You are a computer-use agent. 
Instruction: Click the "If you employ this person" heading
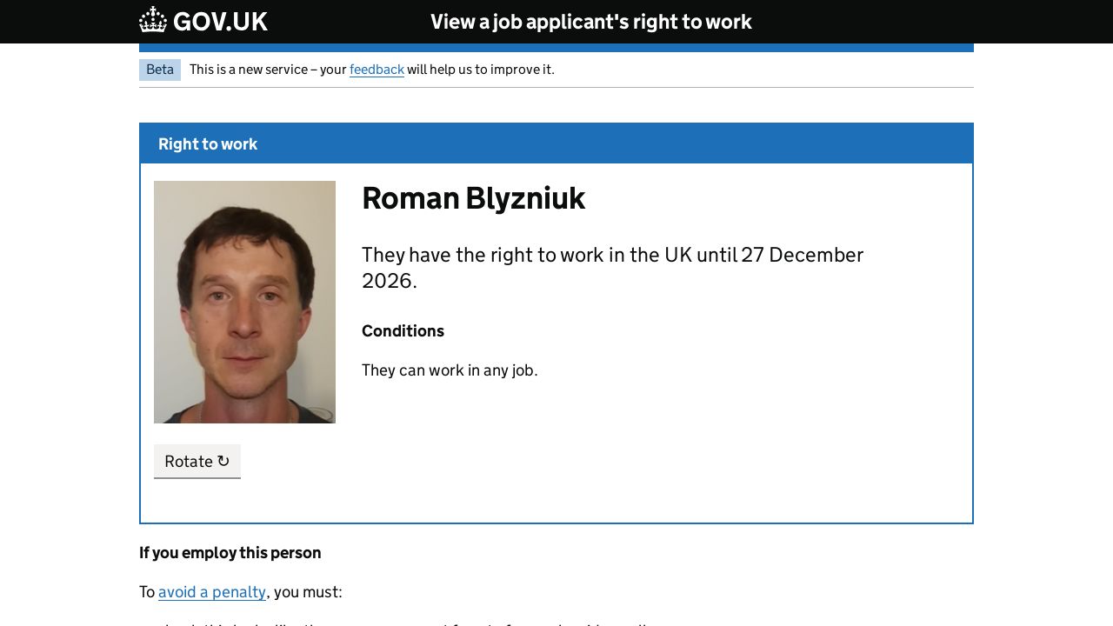click(230, 553)
